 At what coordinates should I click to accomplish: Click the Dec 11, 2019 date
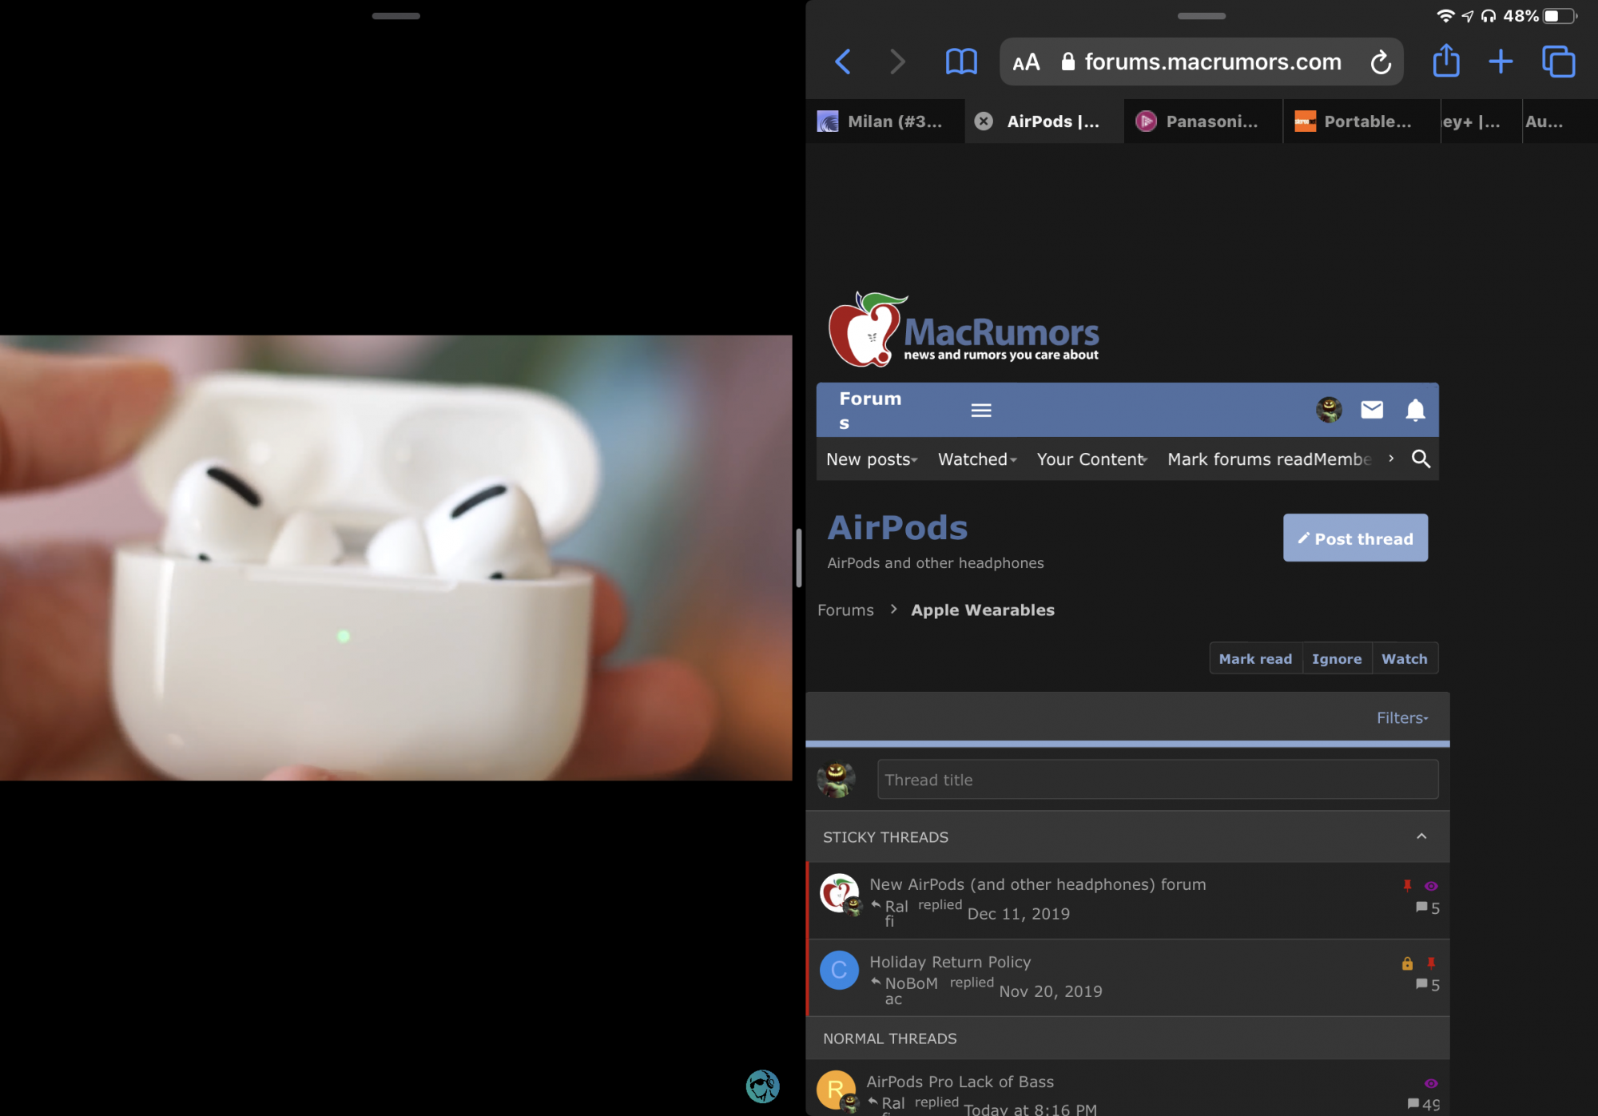pyautogui.click(x=1018, y=914)
